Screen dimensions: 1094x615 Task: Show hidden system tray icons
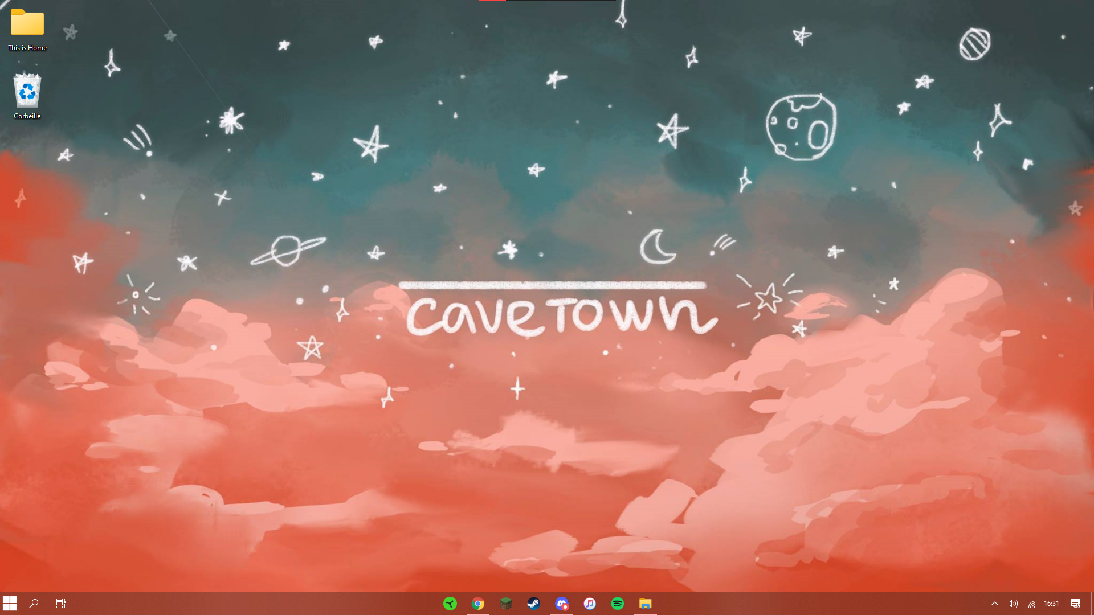pos(995,604)
